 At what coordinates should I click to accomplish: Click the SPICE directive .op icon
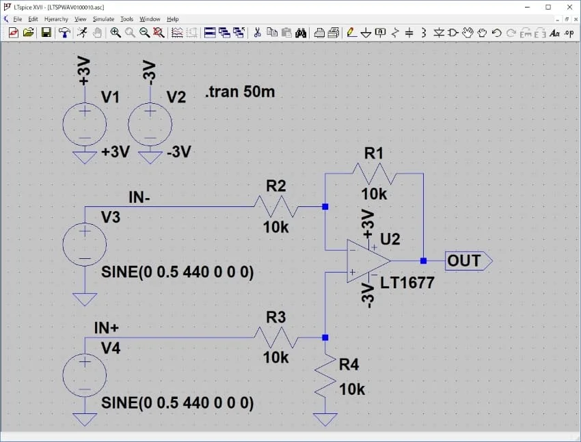coord(569,32)
